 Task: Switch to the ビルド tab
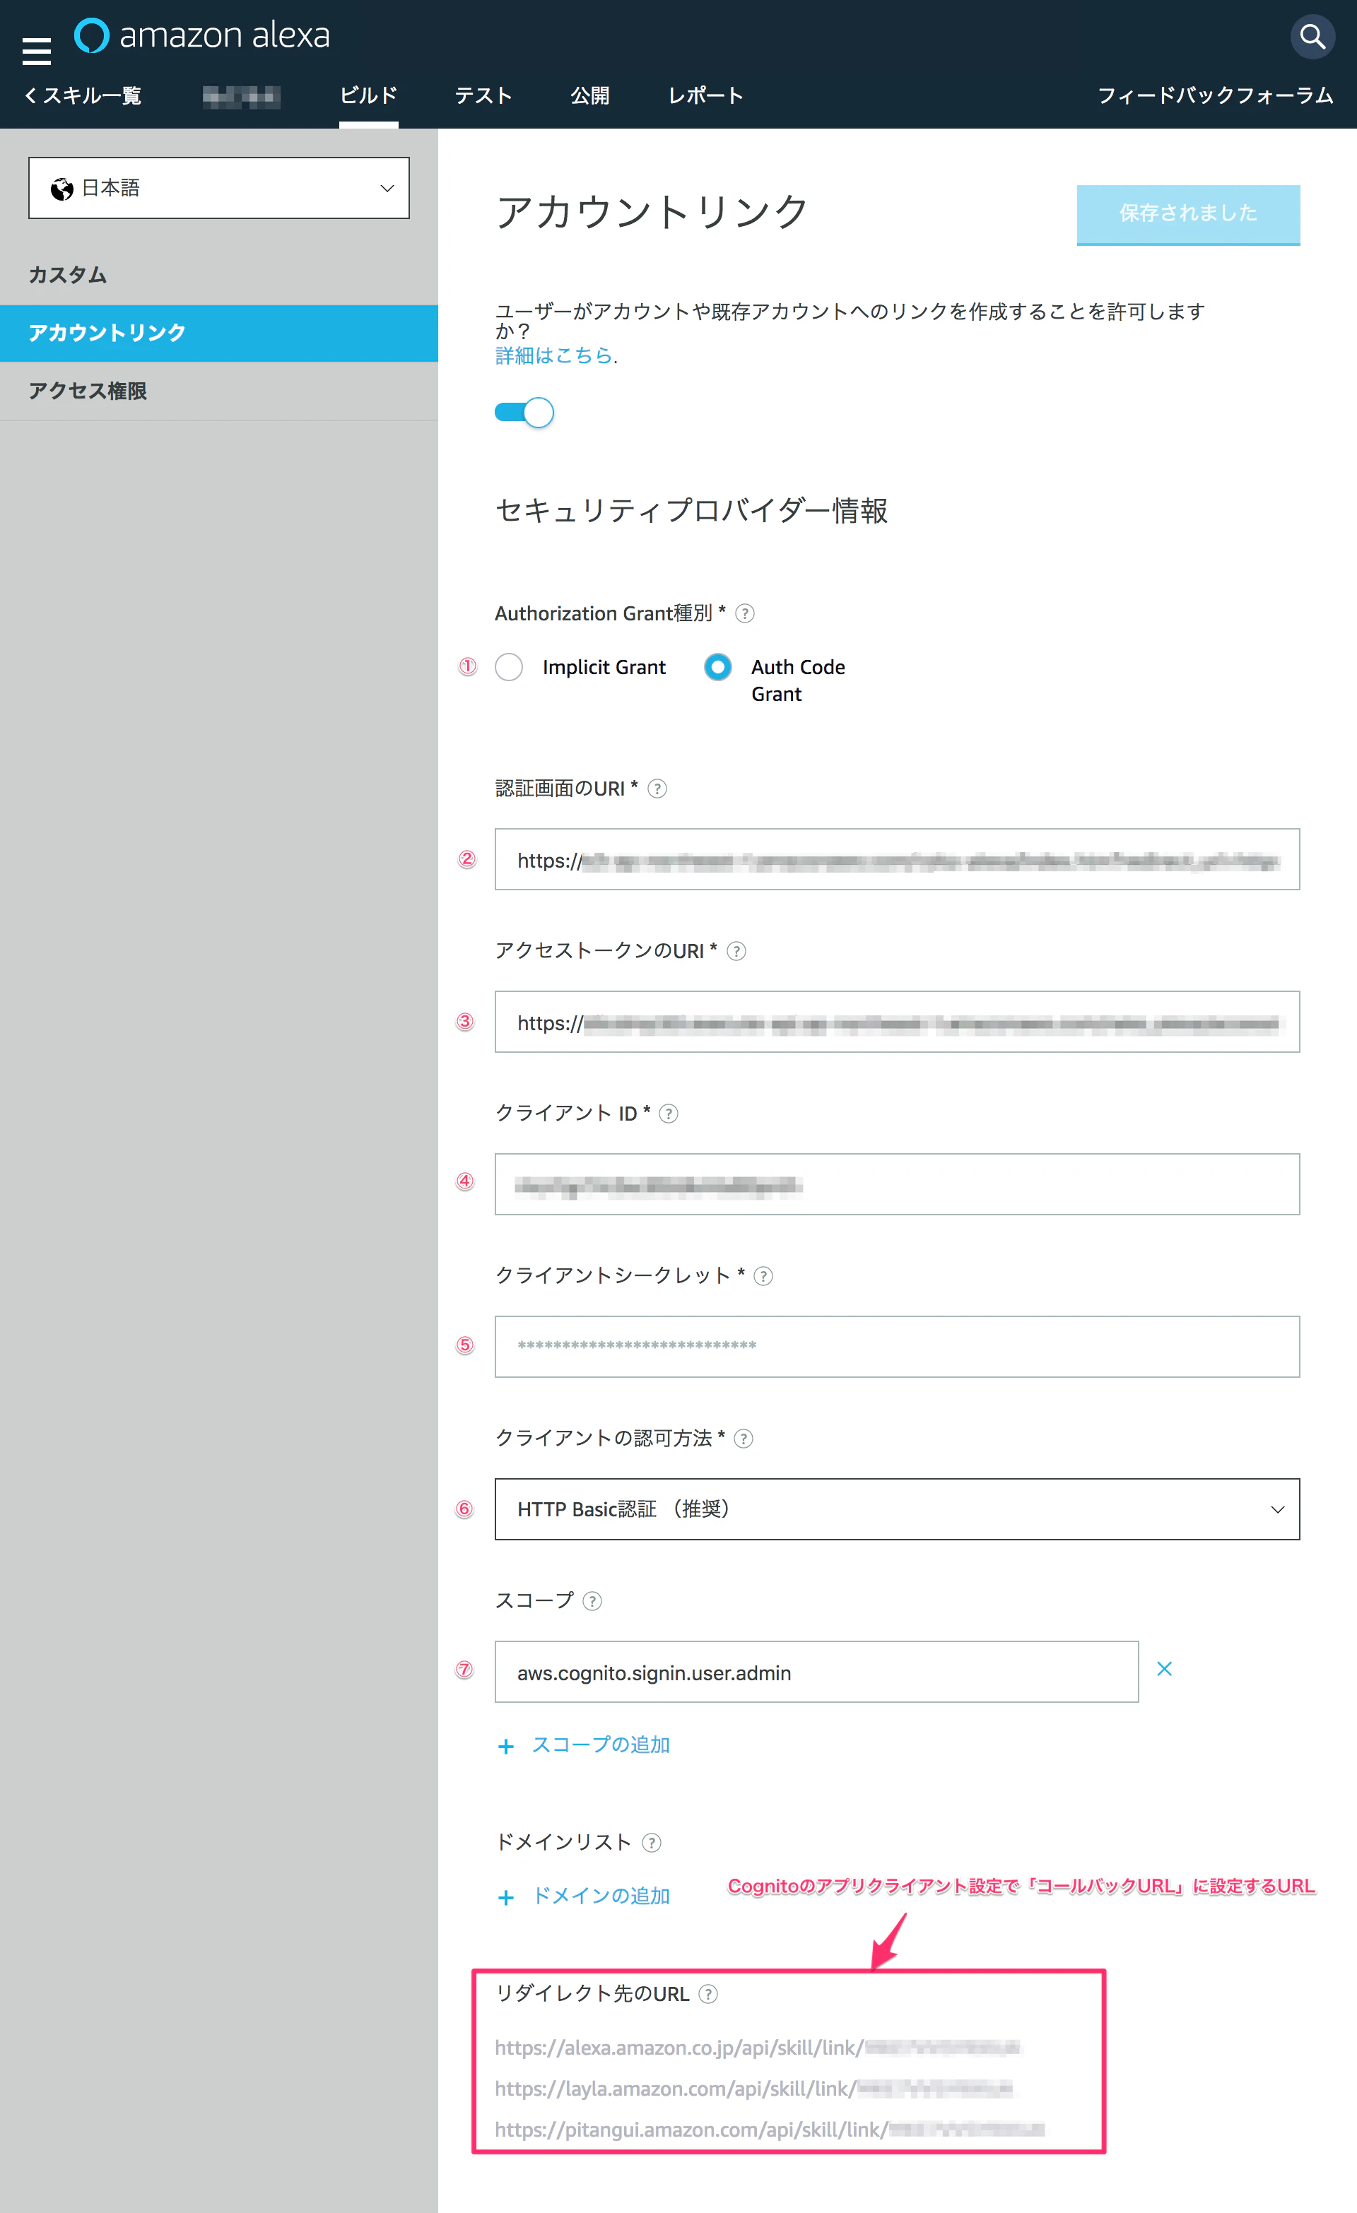click(x=368, y=95)
